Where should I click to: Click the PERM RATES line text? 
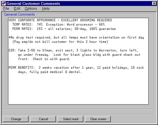coord(64,29)
